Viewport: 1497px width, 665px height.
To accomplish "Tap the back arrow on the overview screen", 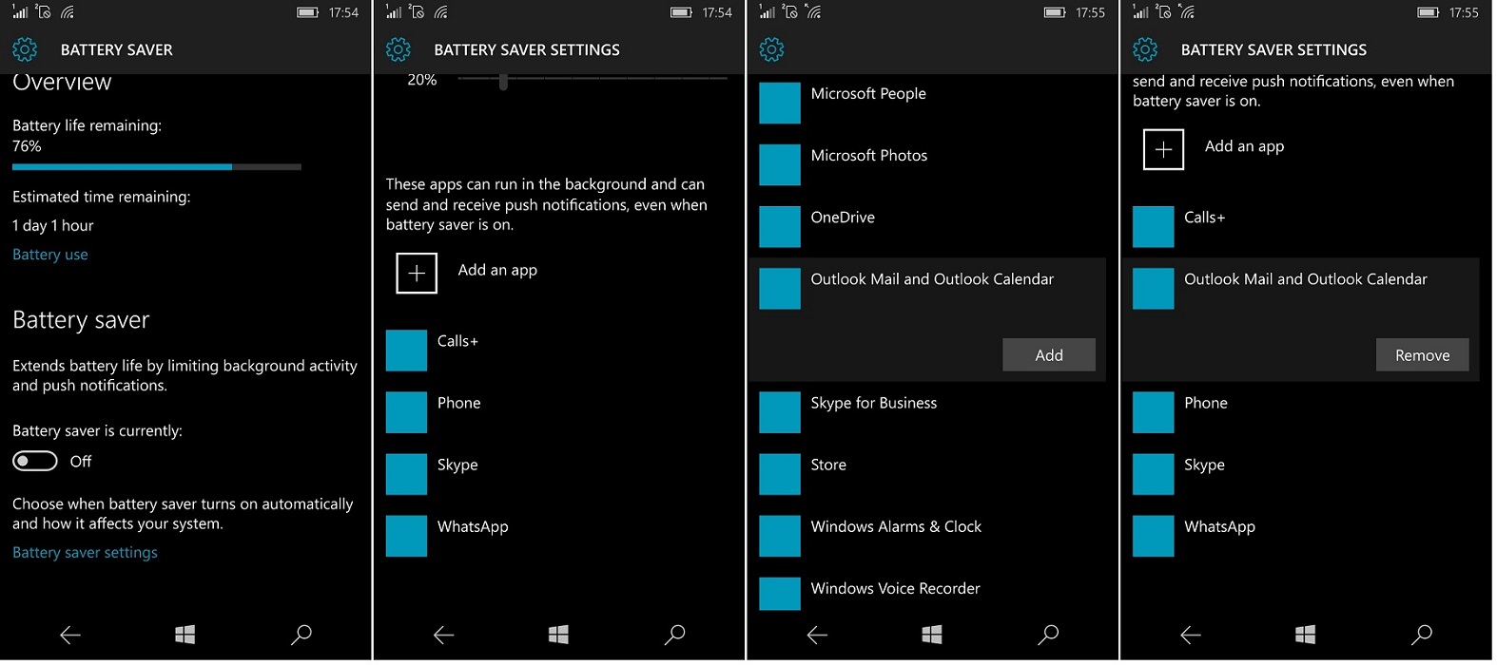I will point(70,635).
